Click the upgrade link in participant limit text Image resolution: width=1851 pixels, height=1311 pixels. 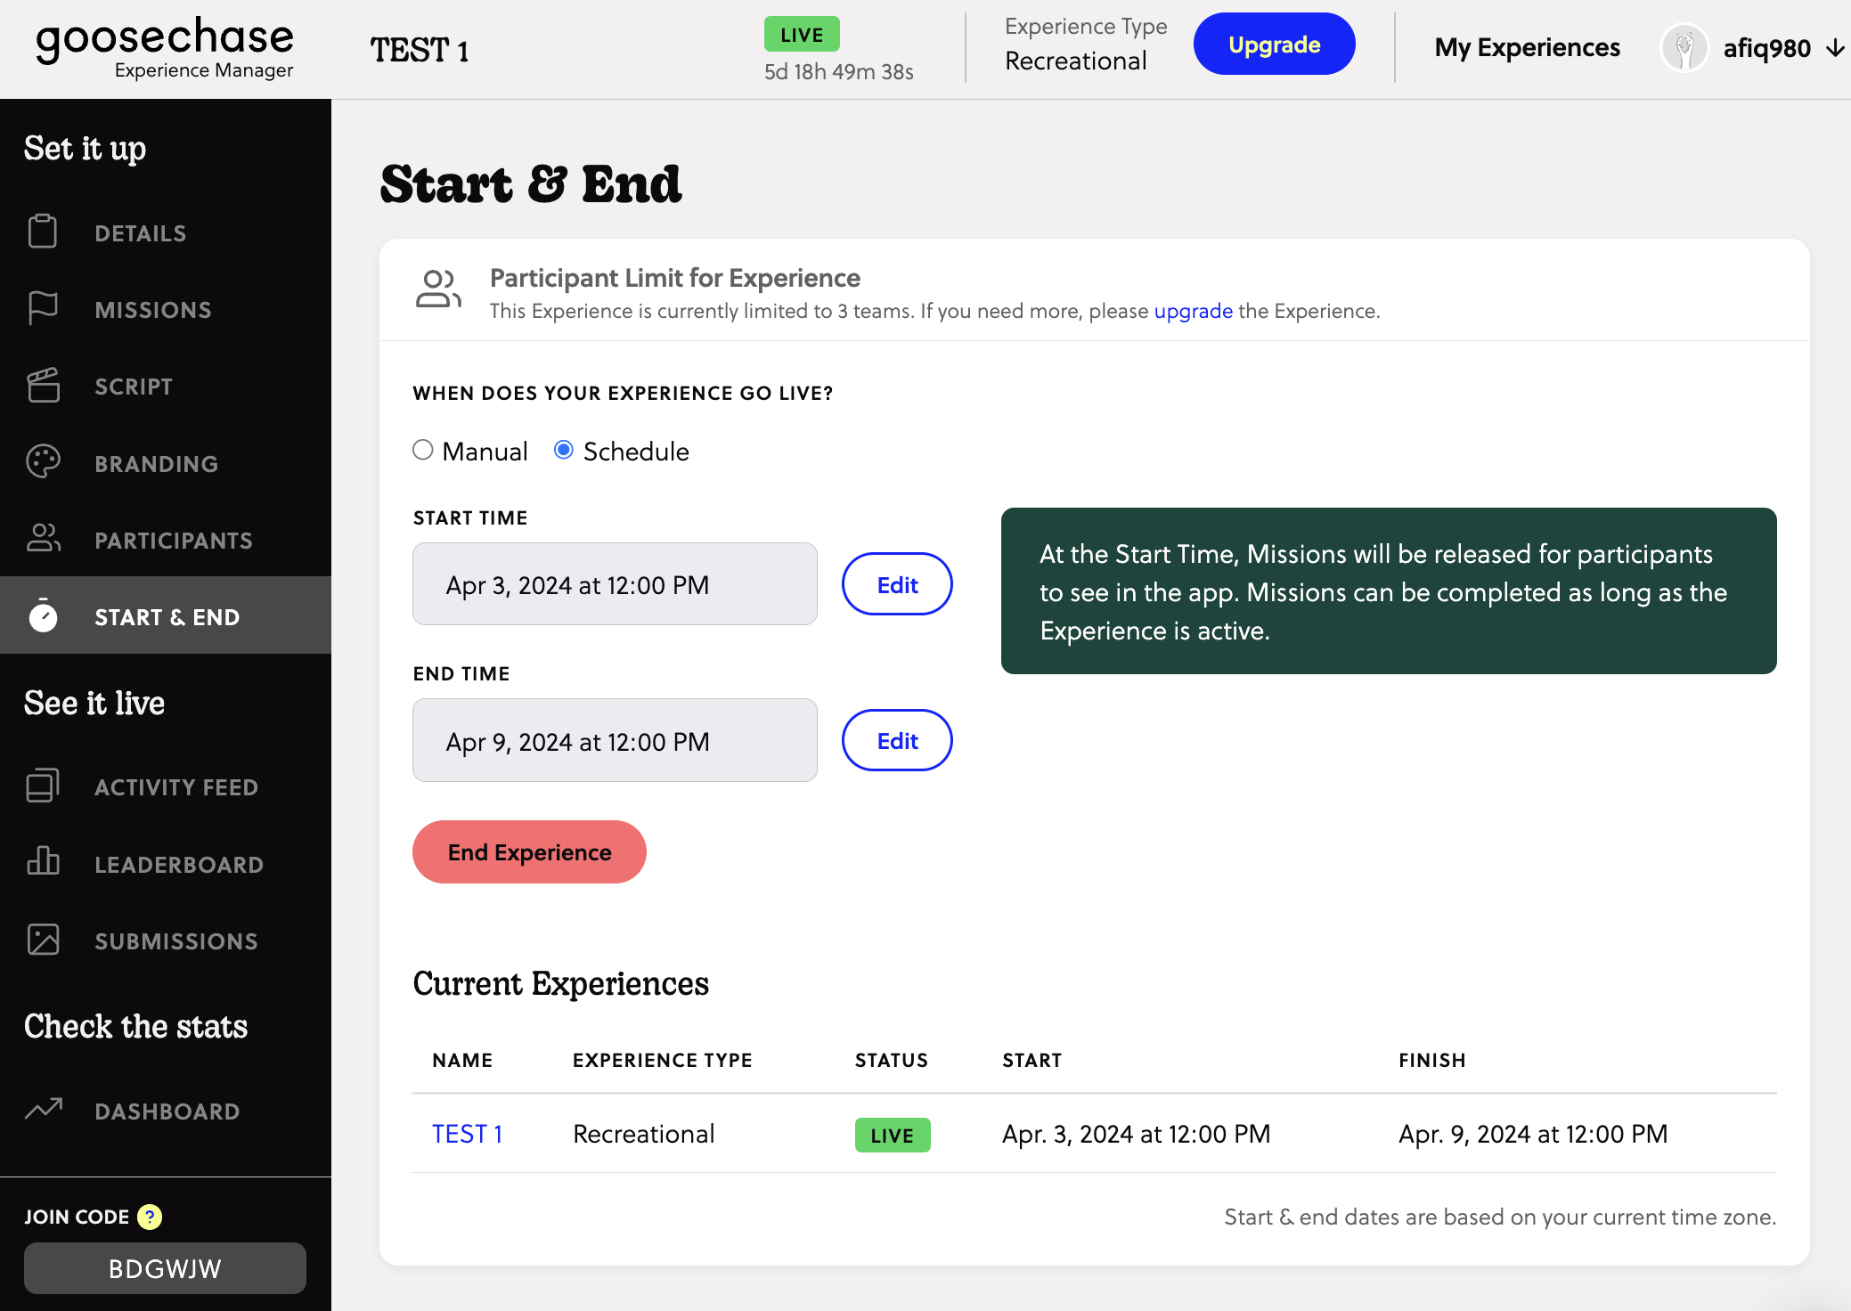(1193, 311)
